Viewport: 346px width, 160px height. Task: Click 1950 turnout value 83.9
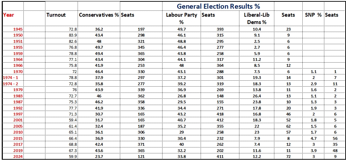coord(73,35)
